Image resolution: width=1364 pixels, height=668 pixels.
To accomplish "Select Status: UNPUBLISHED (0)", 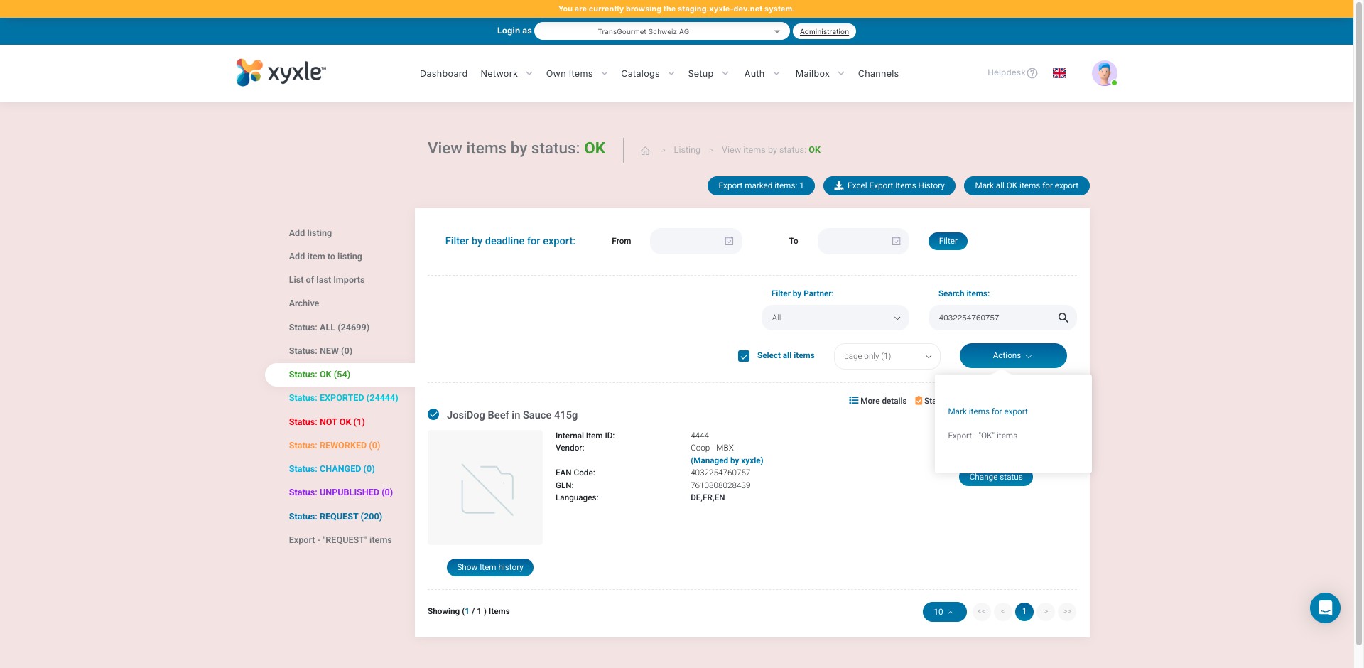I will (341, 492).
